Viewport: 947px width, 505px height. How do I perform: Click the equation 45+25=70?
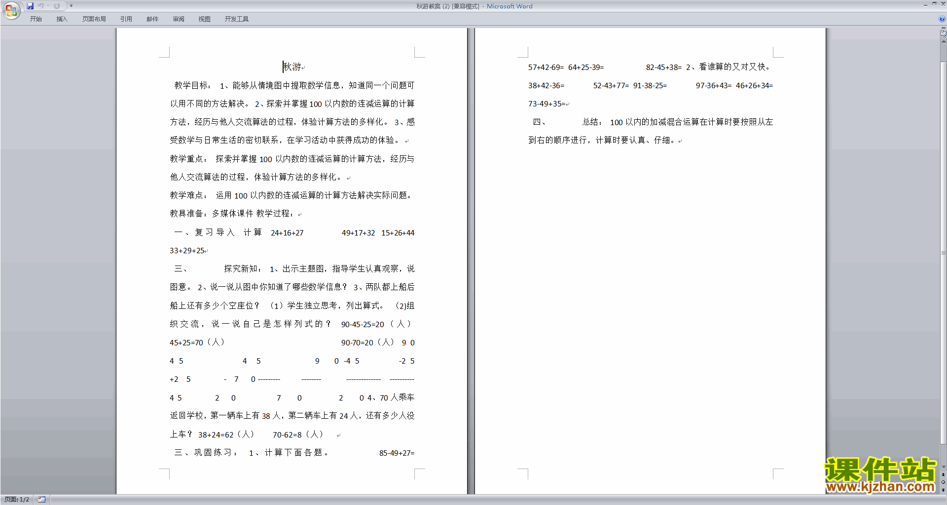click(x=186, y=342)
